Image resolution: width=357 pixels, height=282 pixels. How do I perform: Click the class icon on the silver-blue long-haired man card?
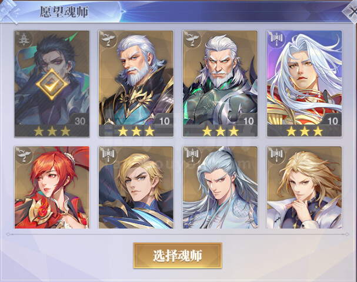point(192,155)
